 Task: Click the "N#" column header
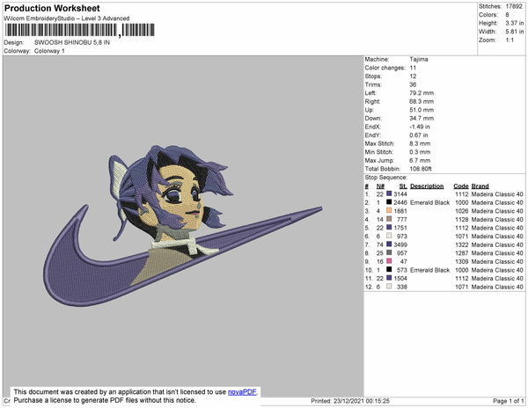[380, 186]
